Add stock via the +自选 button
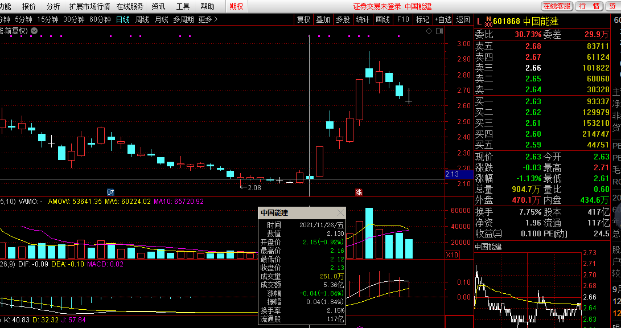 (443, 19)
